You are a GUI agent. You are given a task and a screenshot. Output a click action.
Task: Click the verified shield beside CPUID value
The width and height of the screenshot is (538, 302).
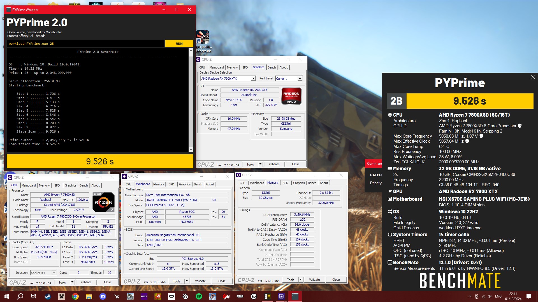point(520,126)
